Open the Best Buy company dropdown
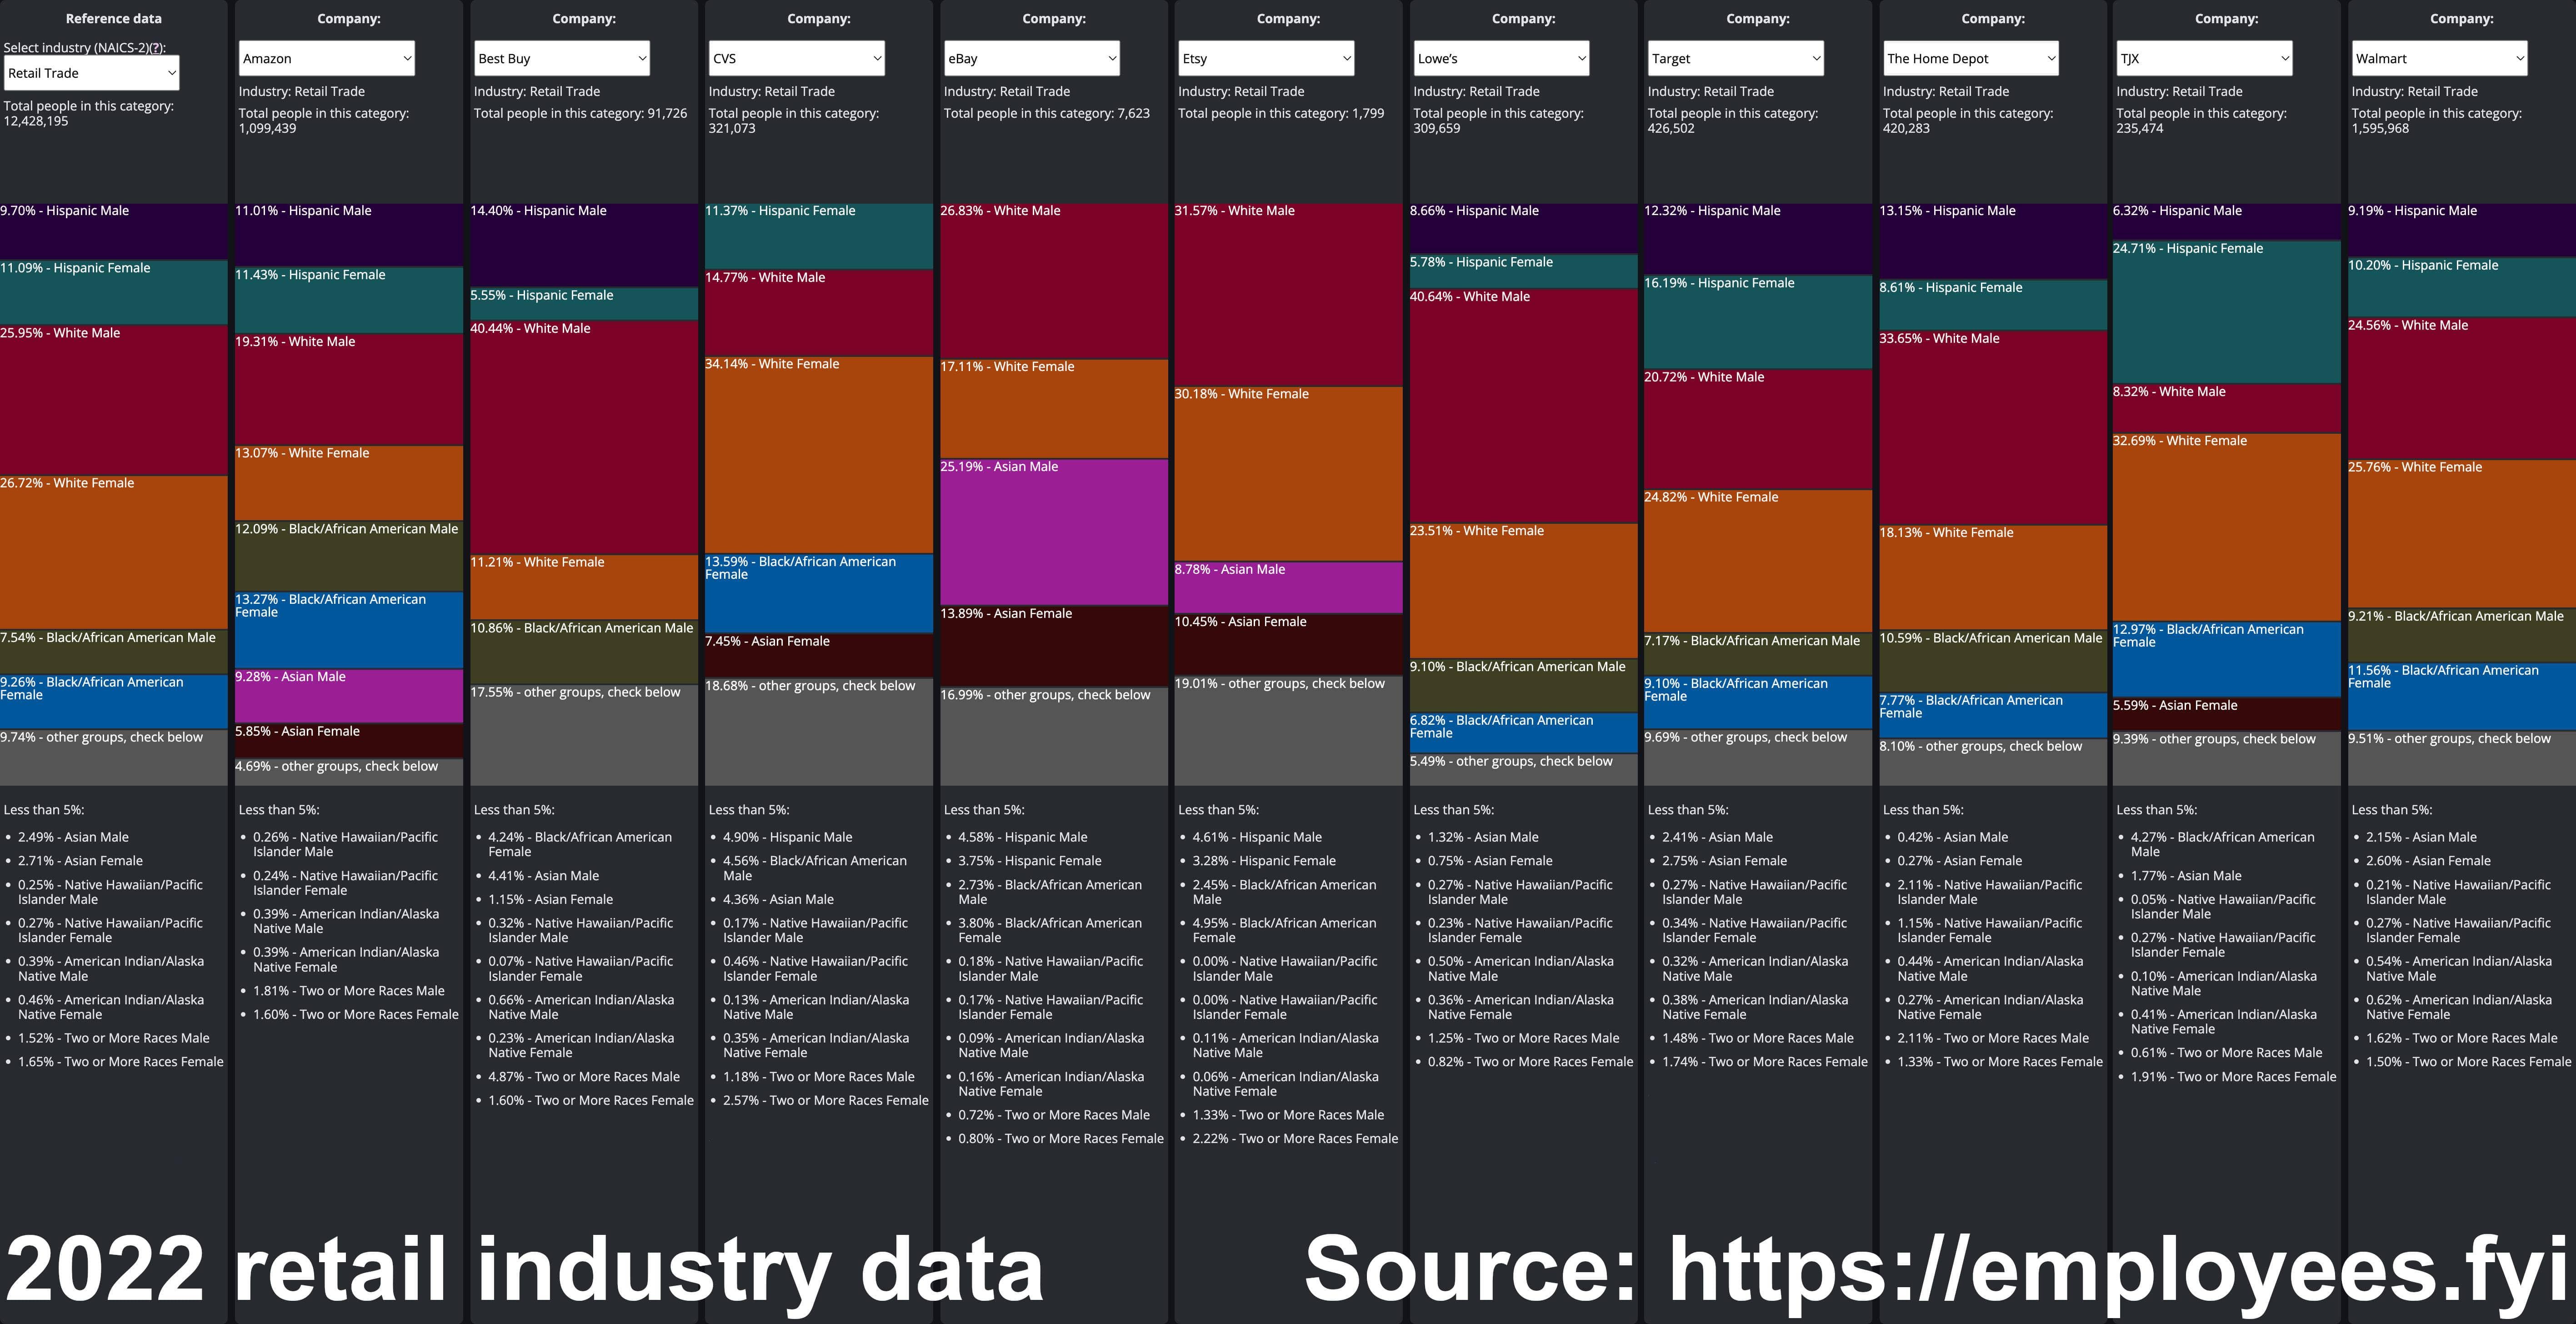2576x1324 pixels. point(561,58)
